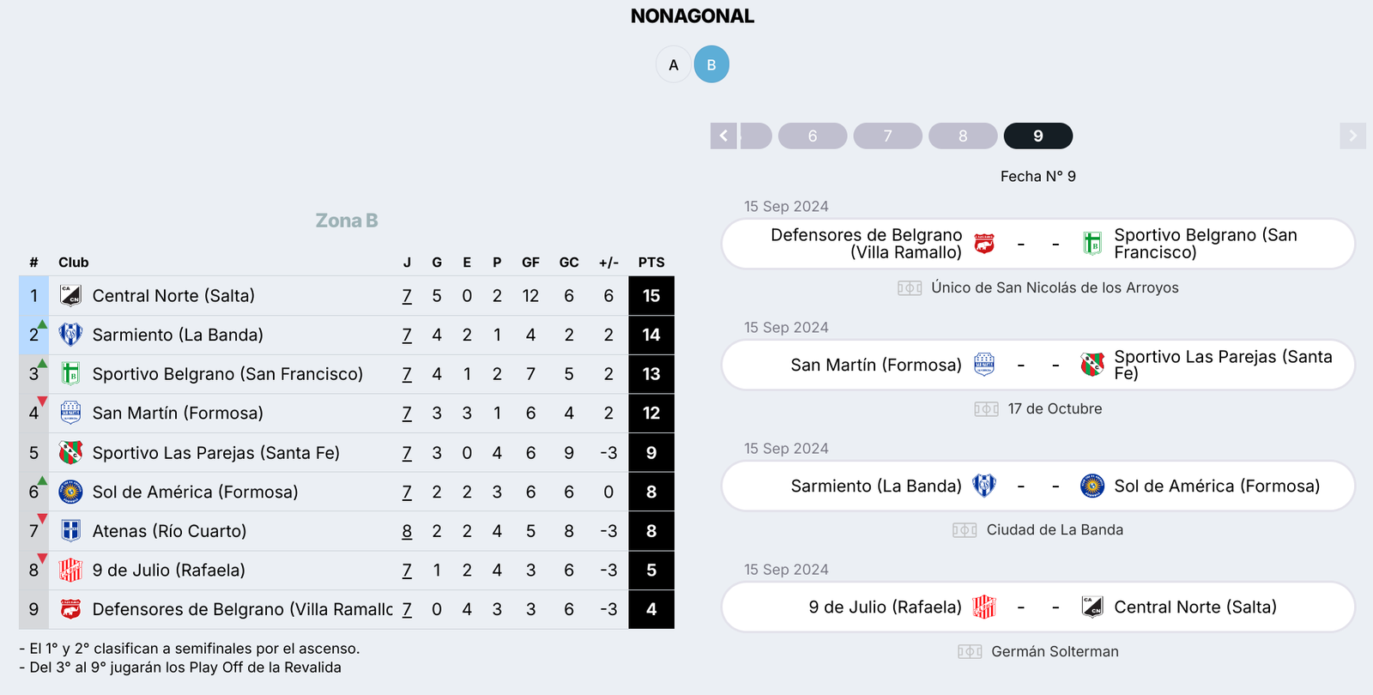Click Central Norte crest in standings table
Image resolution: width=1373 pixels, height=695 pixels.
[70, 296]
